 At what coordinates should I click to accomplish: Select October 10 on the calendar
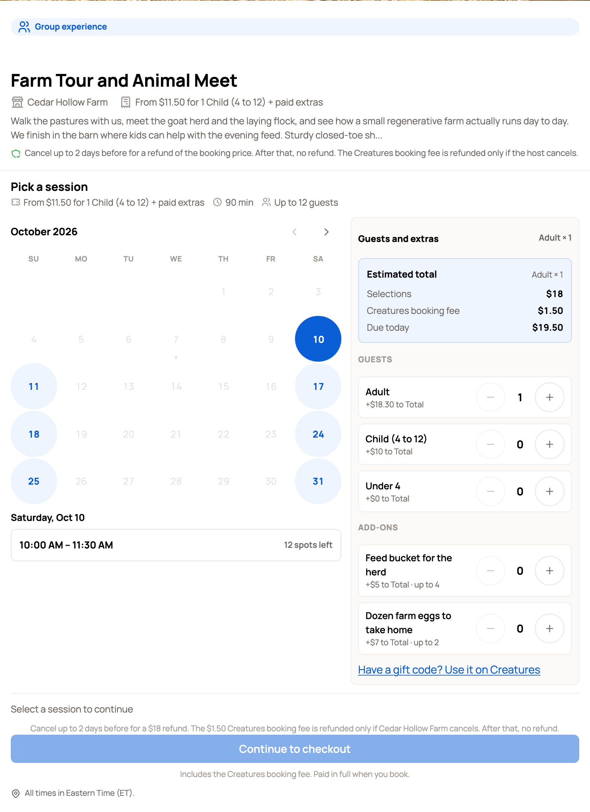pos(318,339)
